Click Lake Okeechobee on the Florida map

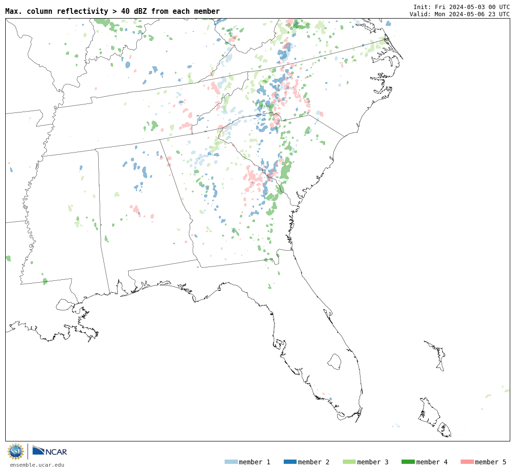click(x=334, y=362)
